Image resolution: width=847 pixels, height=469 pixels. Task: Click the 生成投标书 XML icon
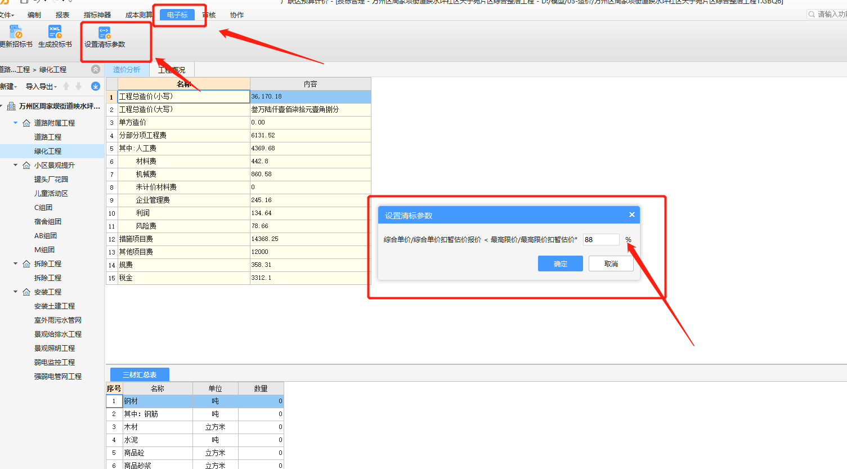tap(55, 32)
